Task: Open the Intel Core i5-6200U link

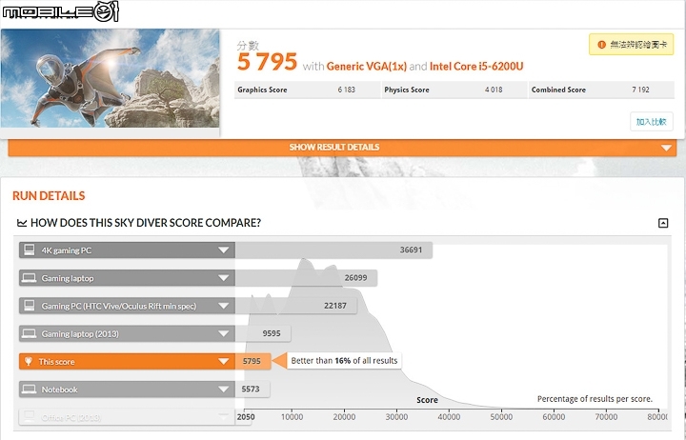Action: point(476,67)
